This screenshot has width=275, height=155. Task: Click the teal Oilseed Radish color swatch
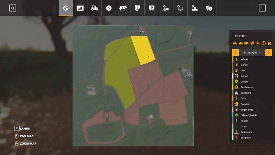click(x=233, y=115)
